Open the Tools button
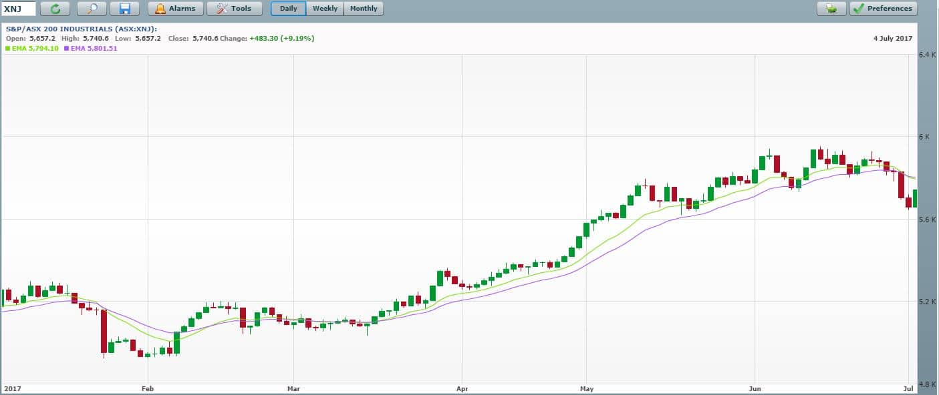Image resolution: width=939 pixels, height=395 pixels. (235, 9)
